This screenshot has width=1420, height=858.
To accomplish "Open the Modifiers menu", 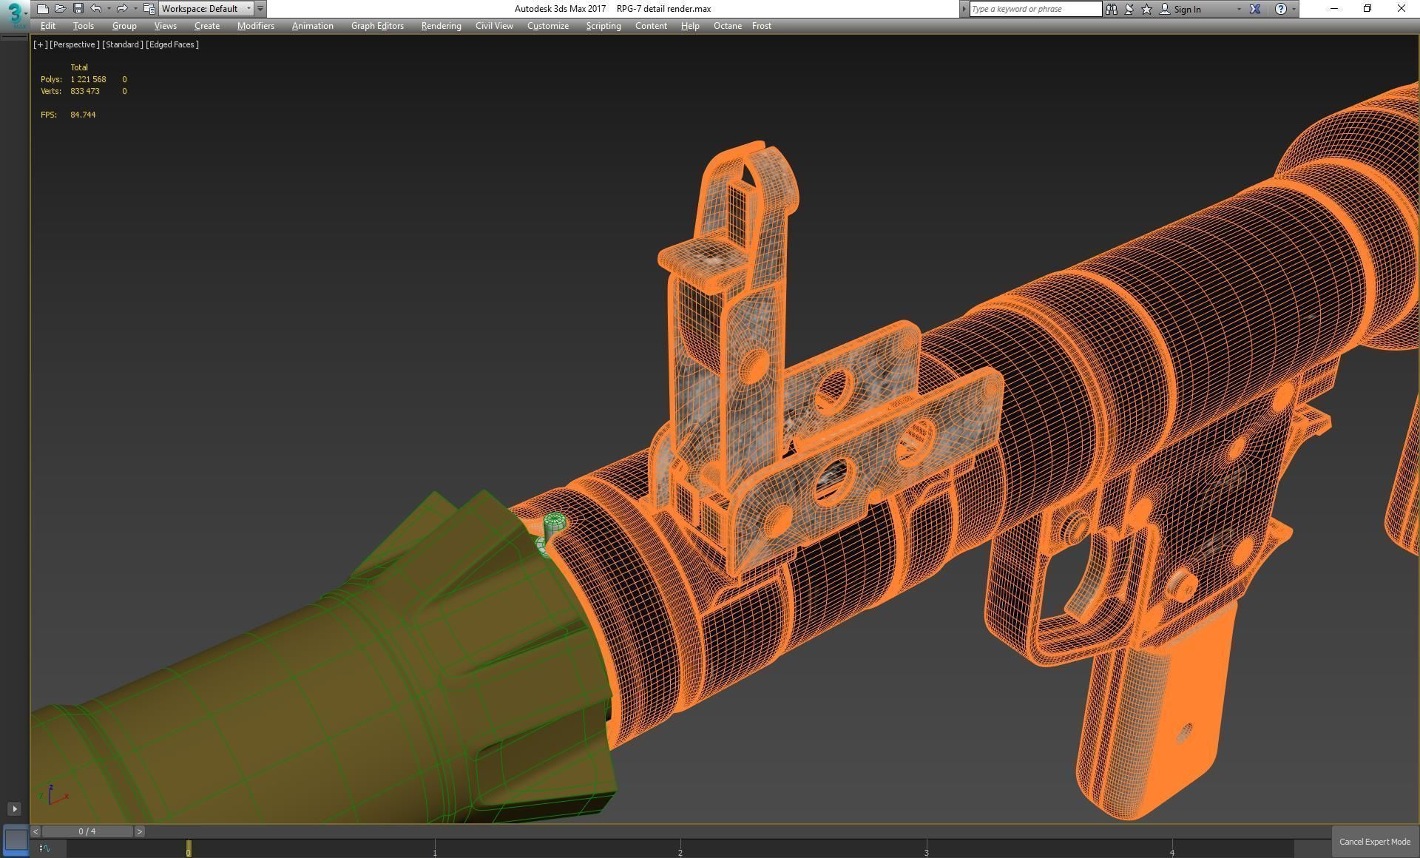I will tap(255, 26).
